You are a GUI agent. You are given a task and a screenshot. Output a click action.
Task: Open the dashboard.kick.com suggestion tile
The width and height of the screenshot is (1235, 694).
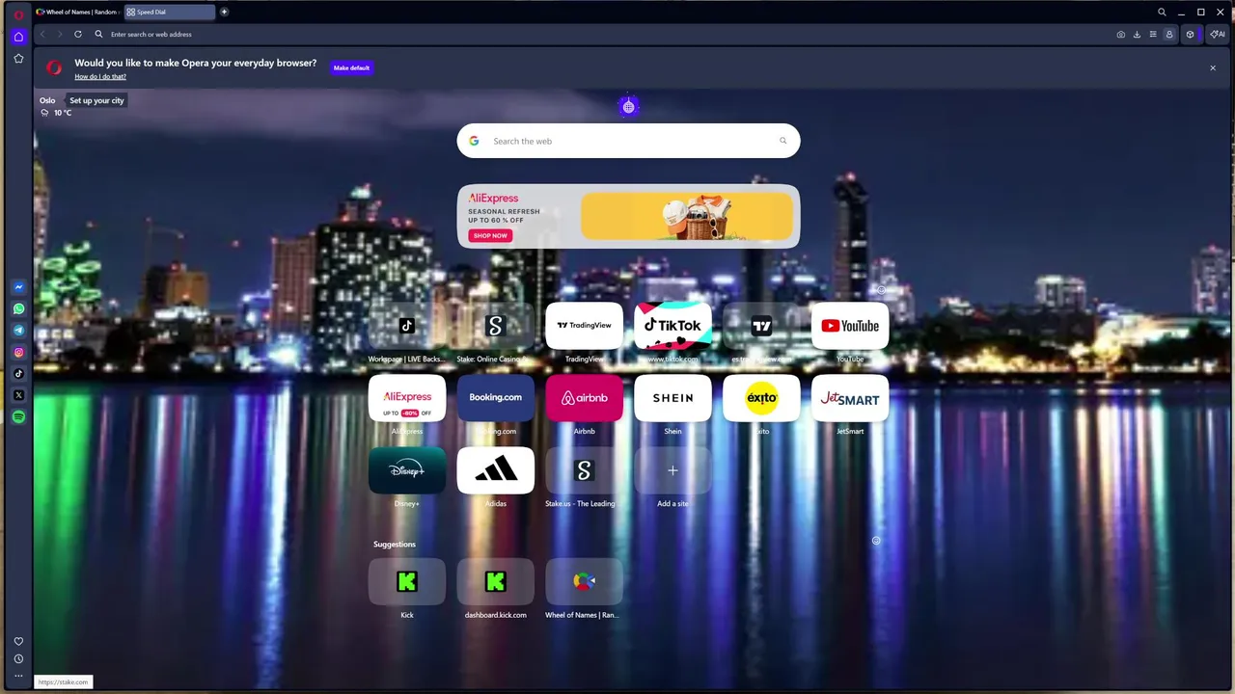click(x=495, y=581)
